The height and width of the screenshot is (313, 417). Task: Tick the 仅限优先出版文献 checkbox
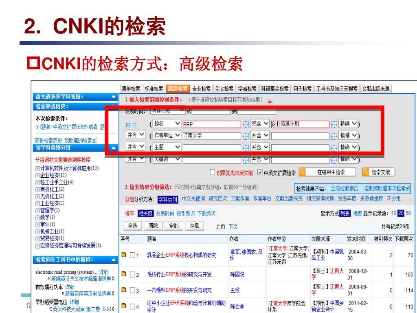point(213,172)
